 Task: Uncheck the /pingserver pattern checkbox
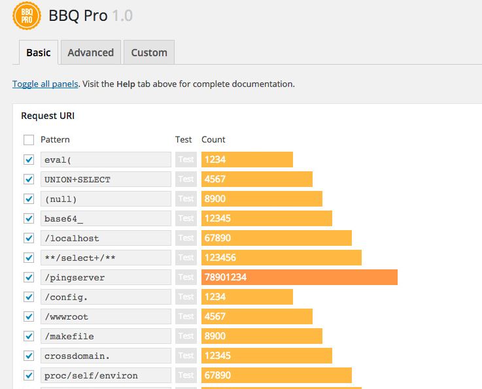[x=29, y=277]
